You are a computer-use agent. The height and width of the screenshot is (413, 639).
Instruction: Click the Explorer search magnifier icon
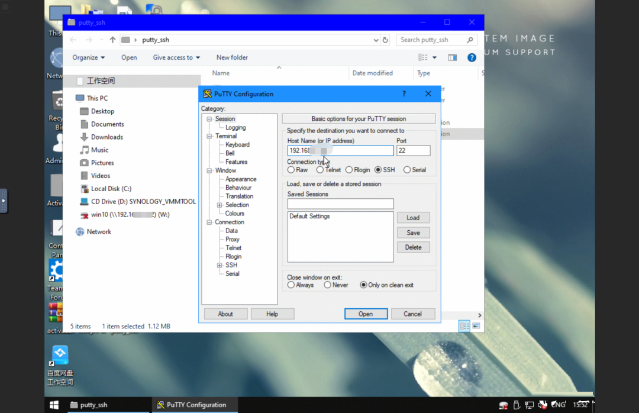pyautogui.click(x=470, y=40)
